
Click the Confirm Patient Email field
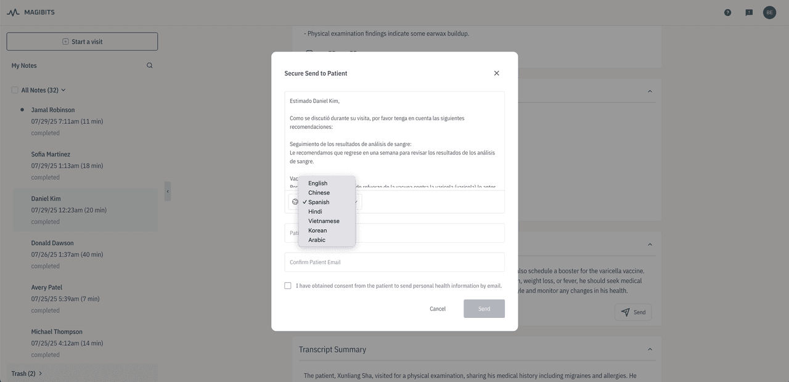tap(394, 262)
